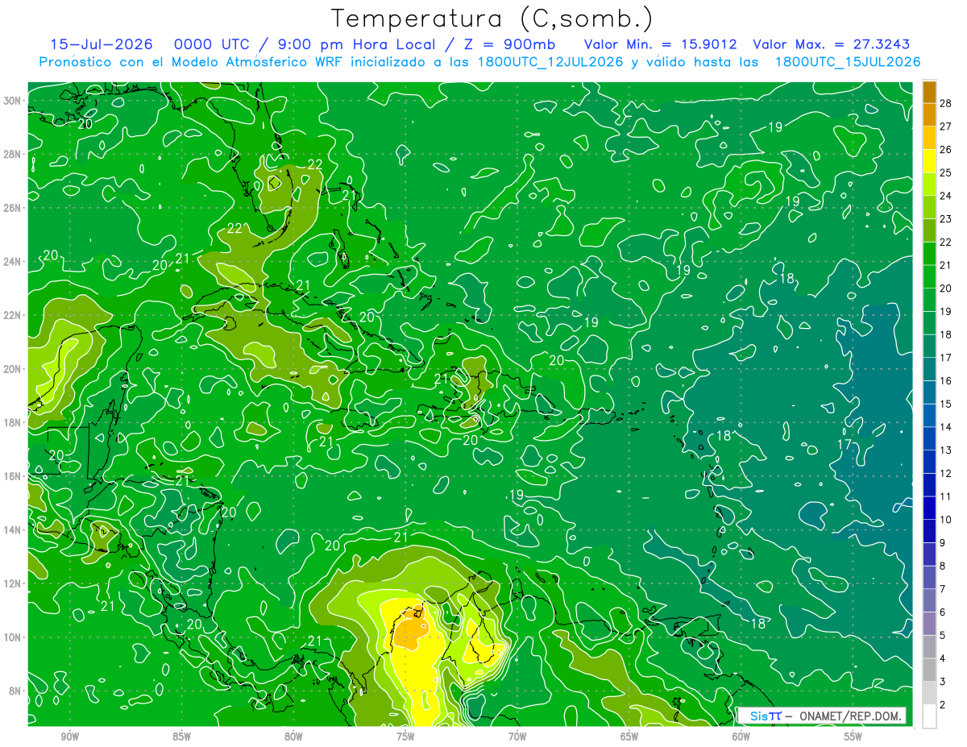Click the "22N" latitude label
This screenshot has height=747, width=967.
click(x=14, y=315)
